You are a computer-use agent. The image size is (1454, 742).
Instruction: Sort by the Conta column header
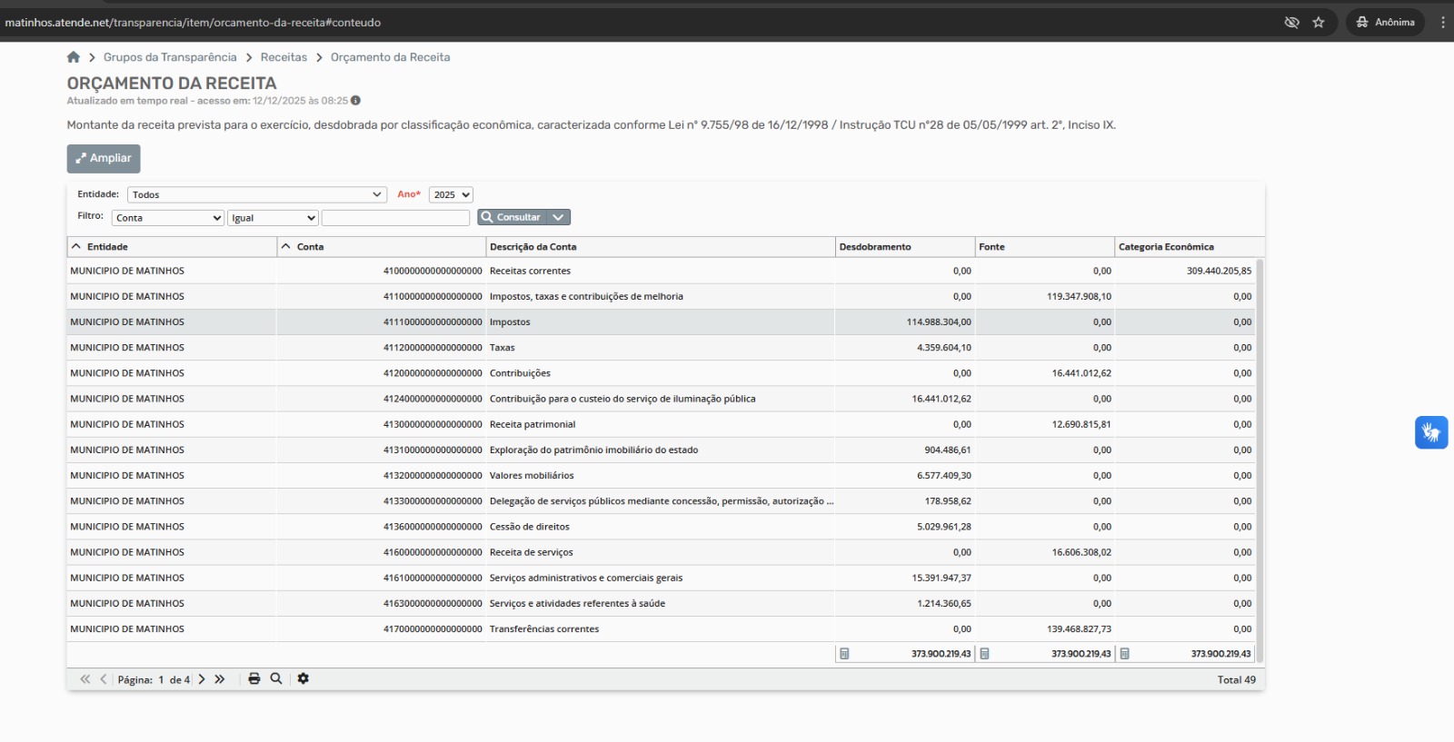click(310, 247)
